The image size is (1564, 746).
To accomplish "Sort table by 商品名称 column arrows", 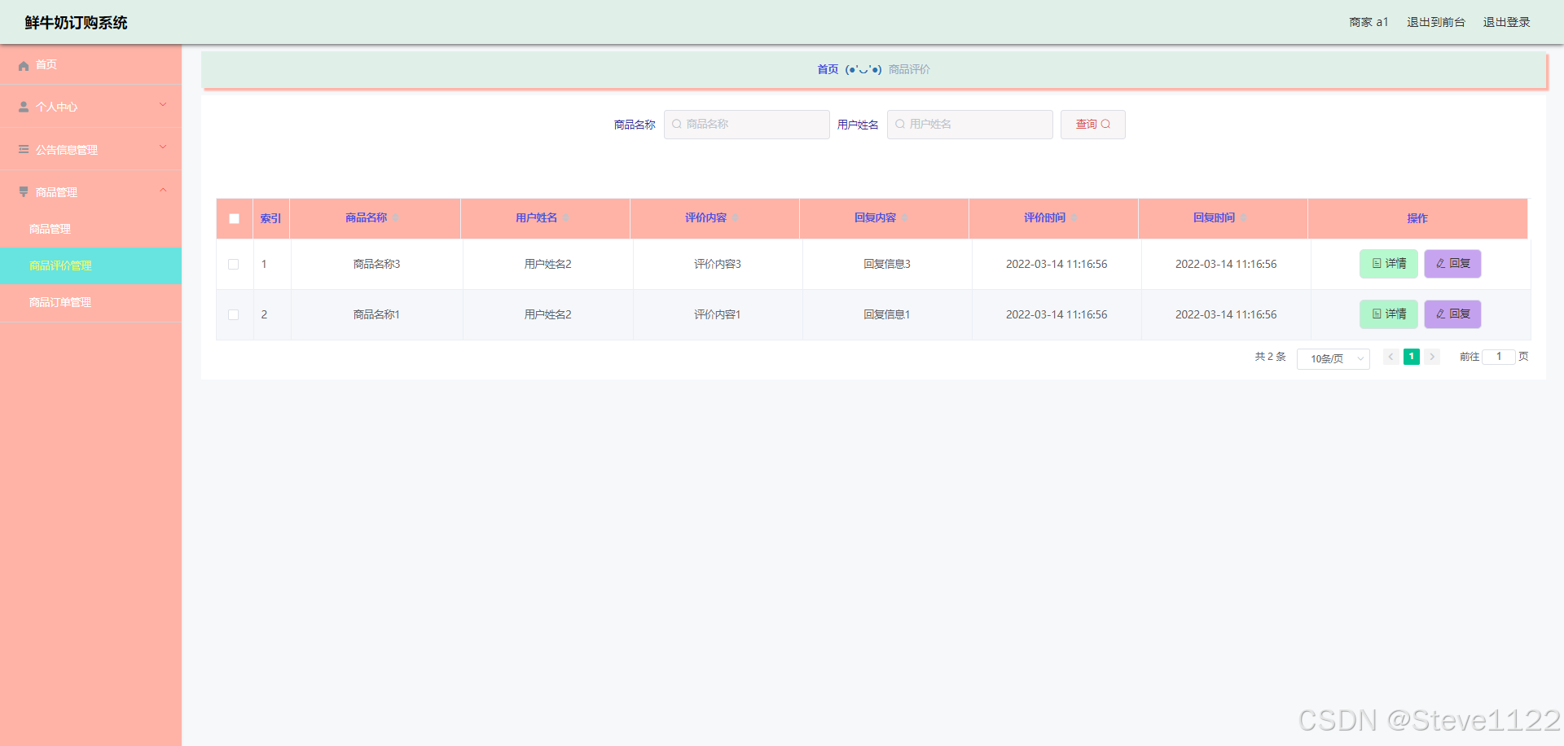I will click(x=396, y=218).
